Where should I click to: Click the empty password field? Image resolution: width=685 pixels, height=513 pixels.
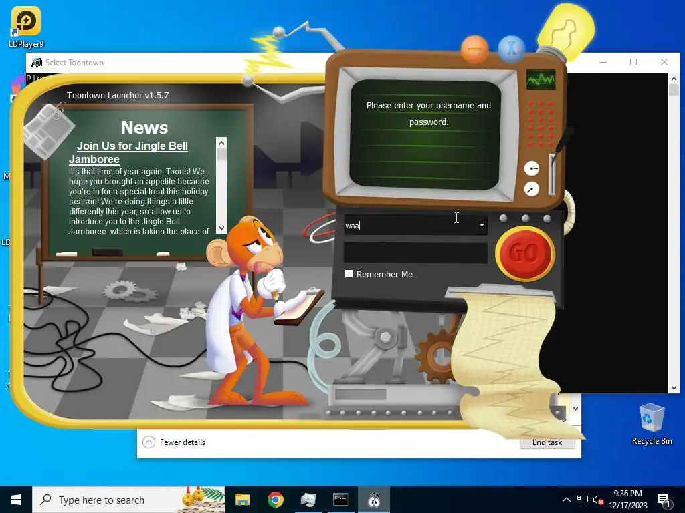(x=415, y=253)
